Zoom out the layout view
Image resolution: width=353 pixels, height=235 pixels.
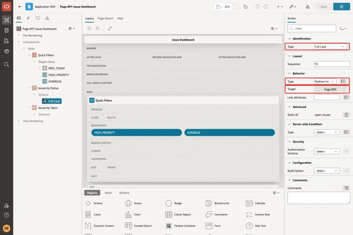click(x=89, y=28)
